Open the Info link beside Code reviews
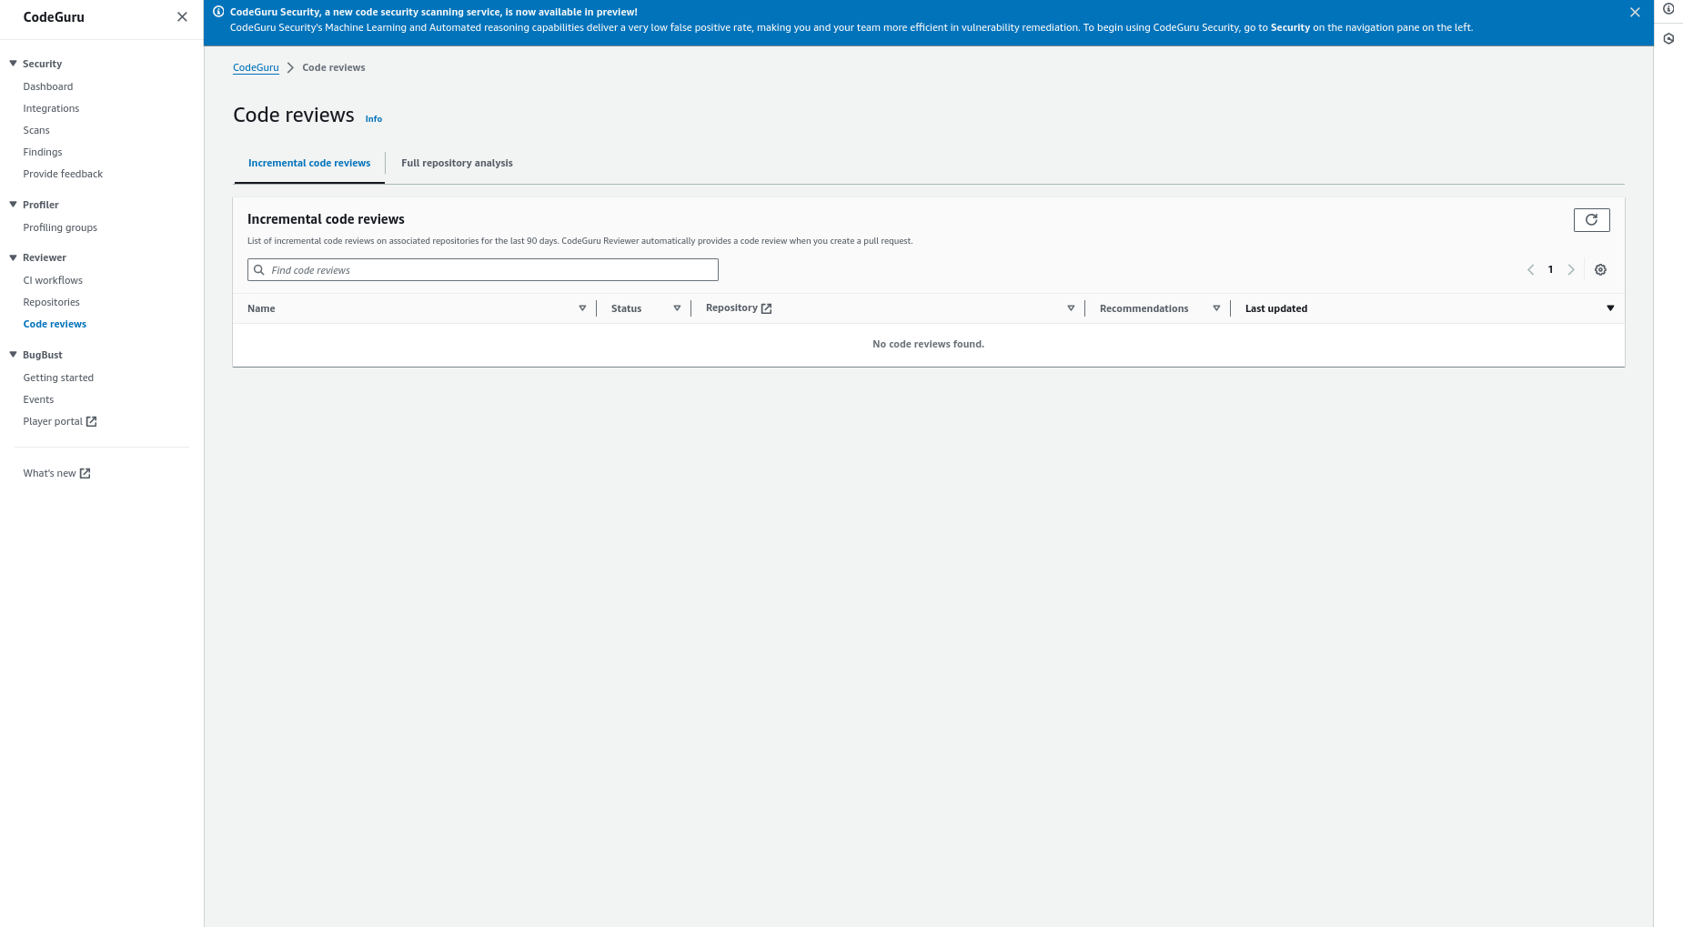The height and width of the screenshot is (927, 1683). pyautogui.click(x=374, y=119)
